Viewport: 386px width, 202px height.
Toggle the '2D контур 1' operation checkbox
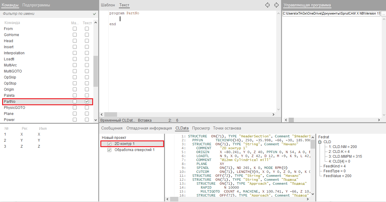point(109,144)
